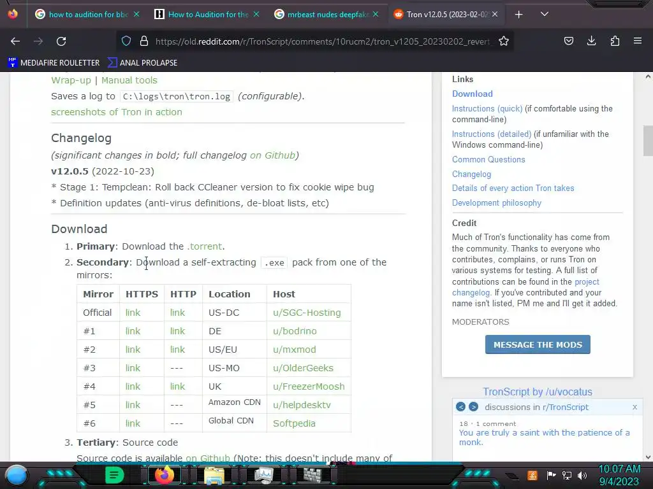This screenshot has width=653, height=489.
Task: View screenshots of Tron in action
Action: [117, 112]
